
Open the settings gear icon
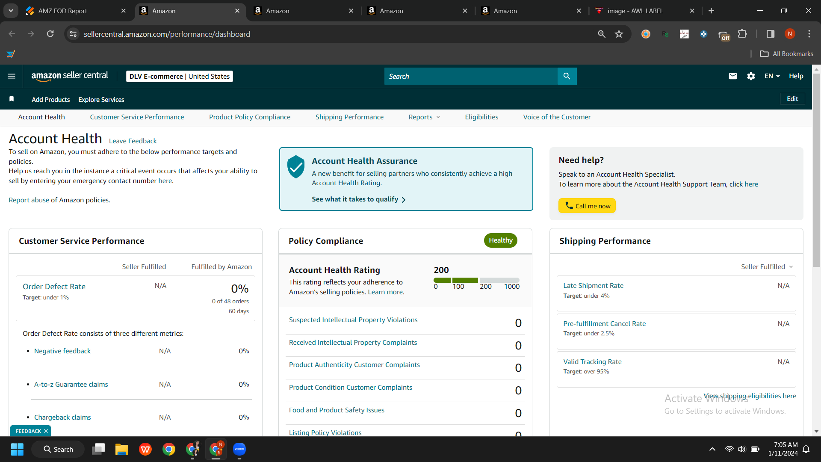pyautogui.click(x=751, y=76)
